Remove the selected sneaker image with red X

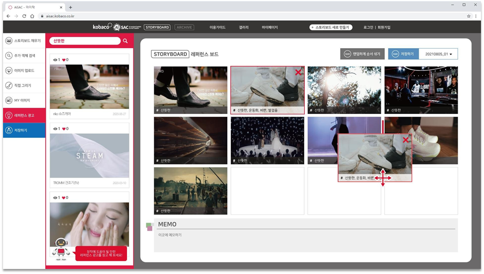click(x=298, y=73)
